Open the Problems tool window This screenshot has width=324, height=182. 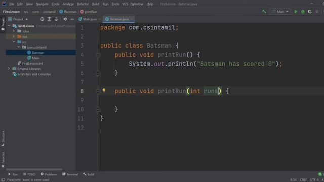[x=49, y=174]
